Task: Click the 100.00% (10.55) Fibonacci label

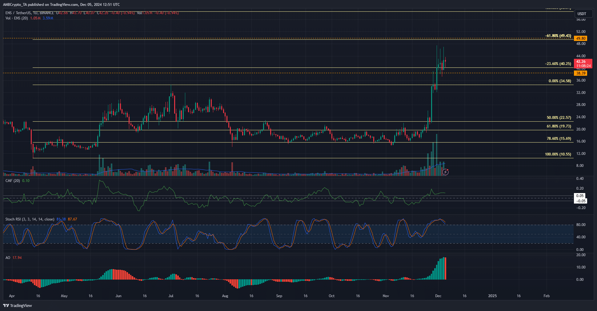Action: coord(558,154)
